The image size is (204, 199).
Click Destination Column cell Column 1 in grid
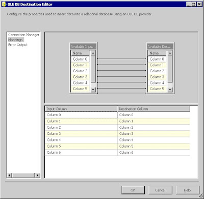[x=154, y=121]
